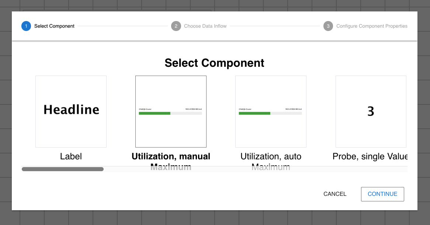Screen dimensions: 430x225
Task: Select the Probe, single Value preview showing 3
Action: click(x=371, y=111)
